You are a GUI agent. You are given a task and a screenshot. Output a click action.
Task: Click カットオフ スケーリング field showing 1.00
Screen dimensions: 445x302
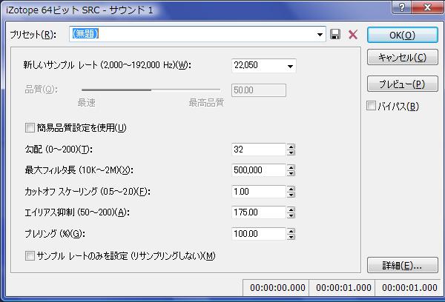[x=258, y=192]
